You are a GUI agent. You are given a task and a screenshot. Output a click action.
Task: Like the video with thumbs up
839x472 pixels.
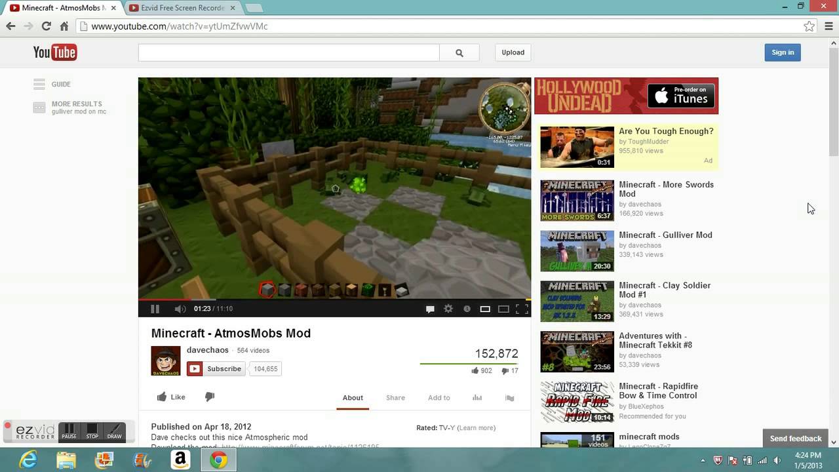[x=171, y=397]
